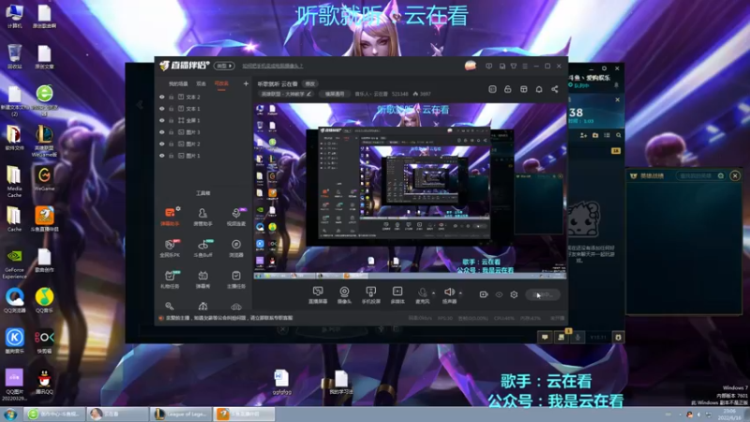Open the 房管助手 tool
Viewport: 750px width, 422px height.
click(202, 217)
